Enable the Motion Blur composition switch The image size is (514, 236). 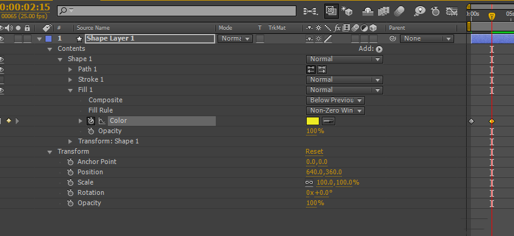399,11
